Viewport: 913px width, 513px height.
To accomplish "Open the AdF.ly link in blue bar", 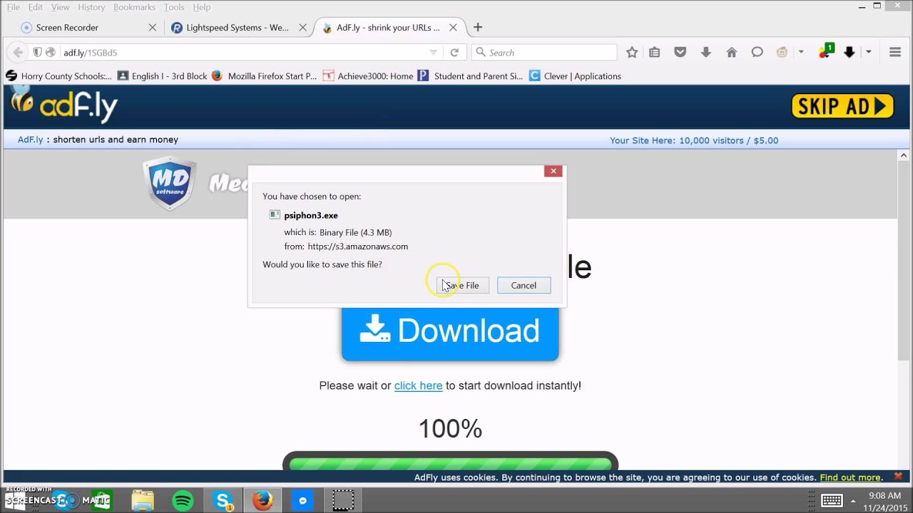I will (x=31, y=140).
